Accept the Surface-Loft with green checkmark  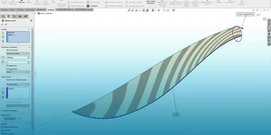(2, 25)
